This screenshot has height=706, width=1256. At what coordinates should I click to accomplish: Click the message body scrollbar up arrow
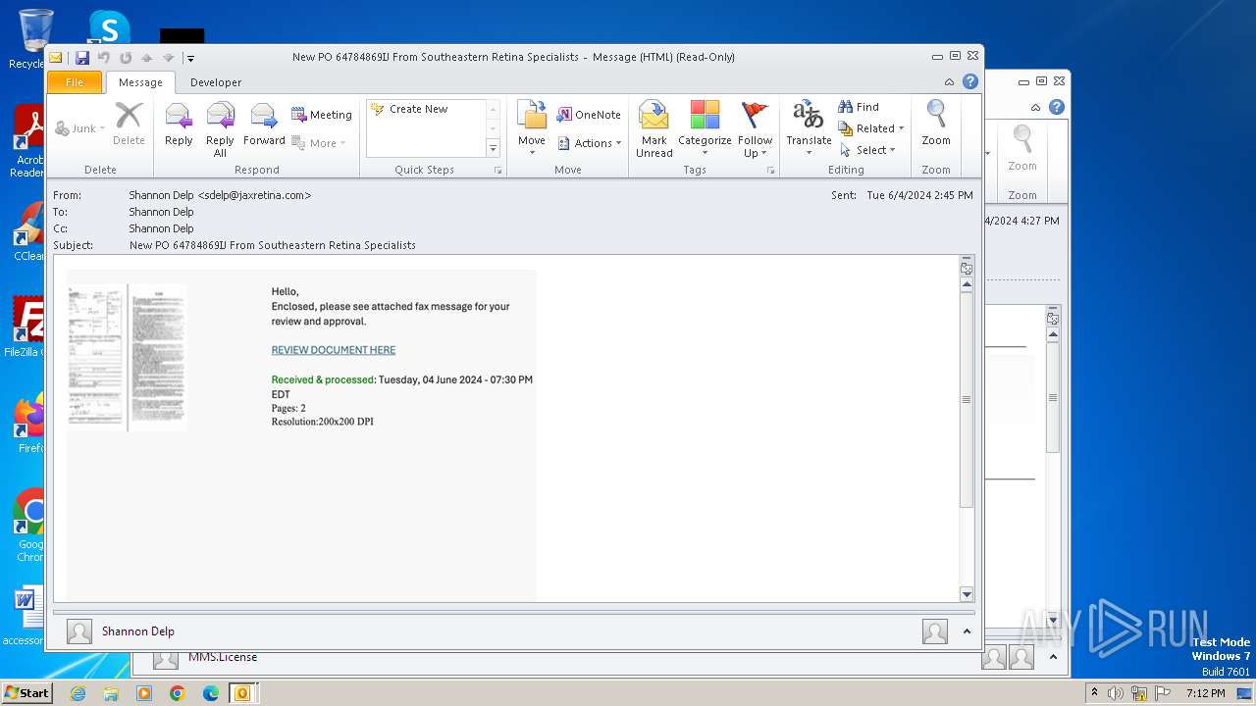click(x=967, y=284)
